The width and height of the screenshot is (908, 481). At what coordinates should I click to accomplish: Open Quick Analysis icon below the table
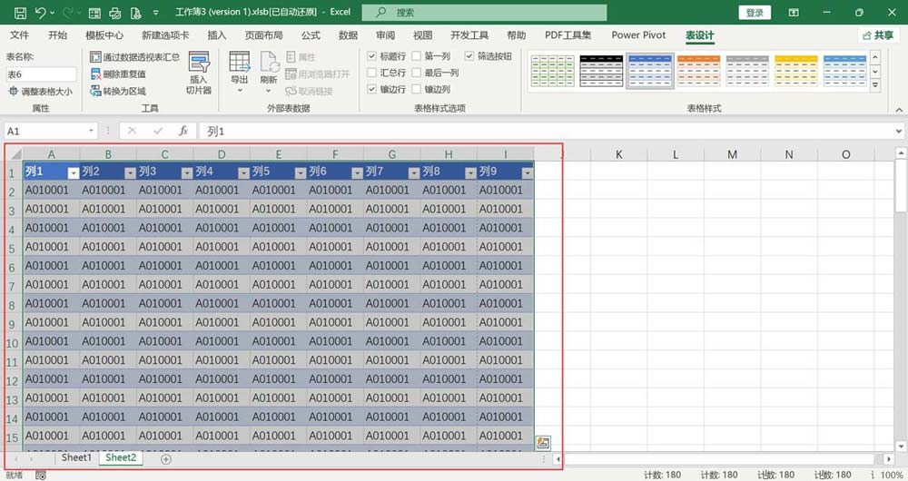pos(543,443)
